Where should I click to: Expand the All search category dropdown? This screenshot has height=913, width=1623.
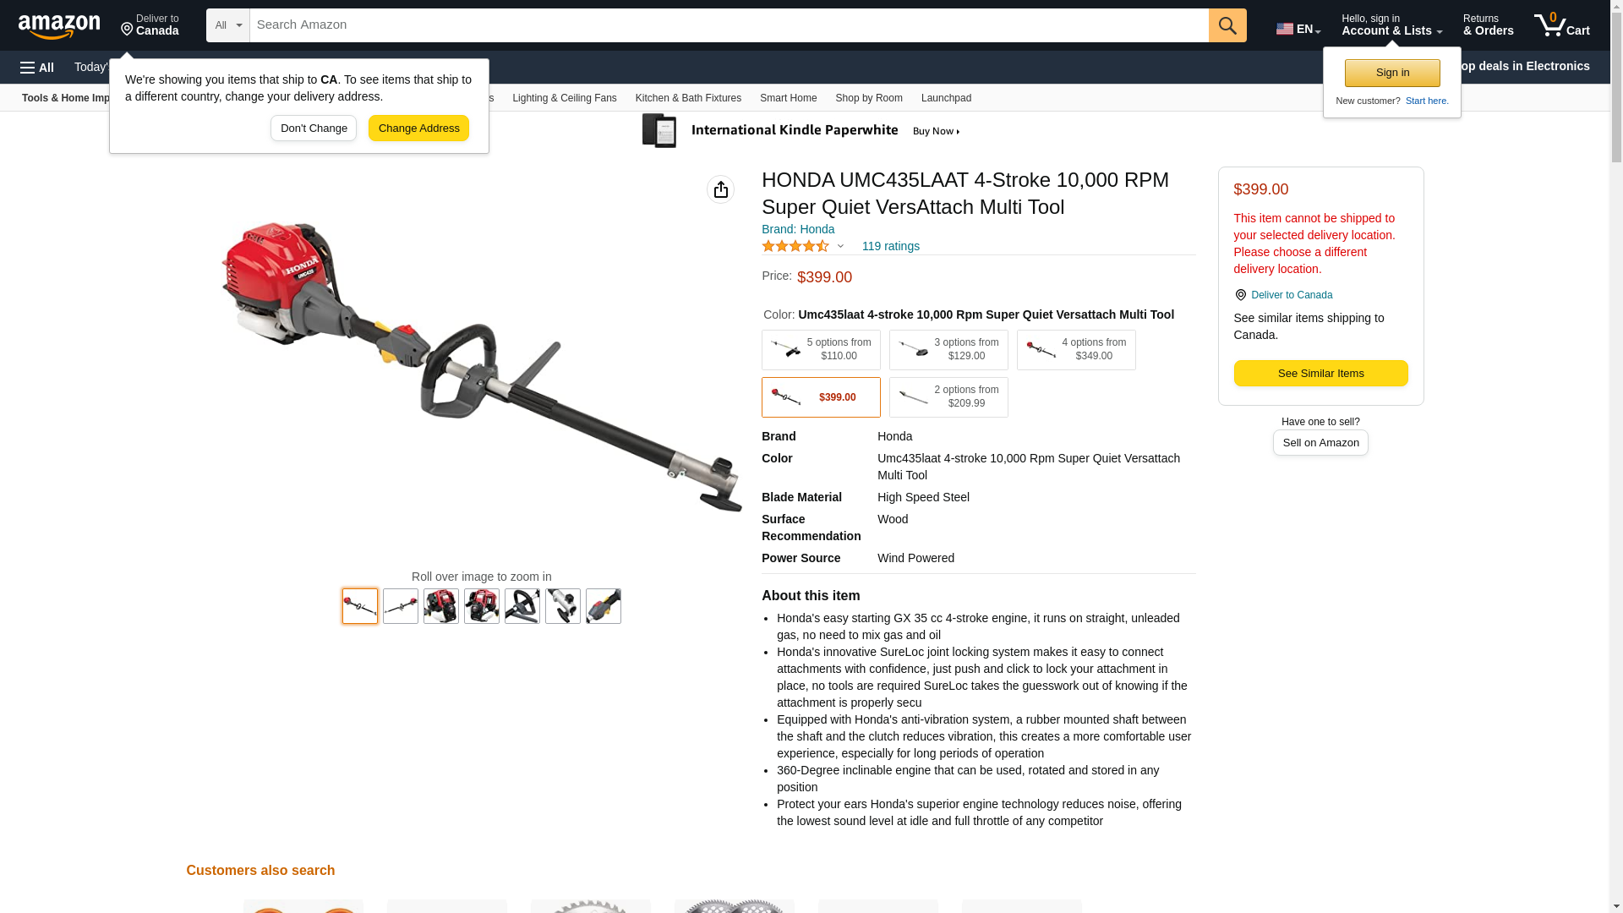click(x=228, y=25)
